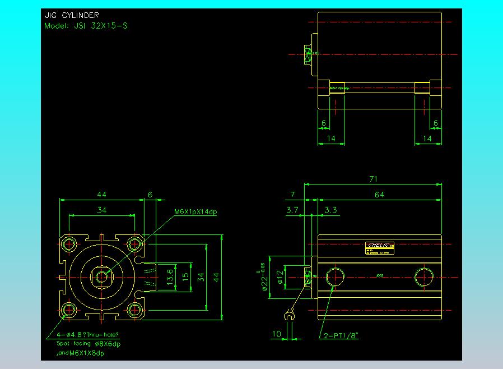
Task: Click the 3.3 dimension value
Action: click(x=330, y=210)
